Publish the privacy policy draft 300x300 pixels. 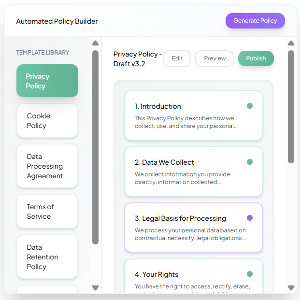pos(256,58)
